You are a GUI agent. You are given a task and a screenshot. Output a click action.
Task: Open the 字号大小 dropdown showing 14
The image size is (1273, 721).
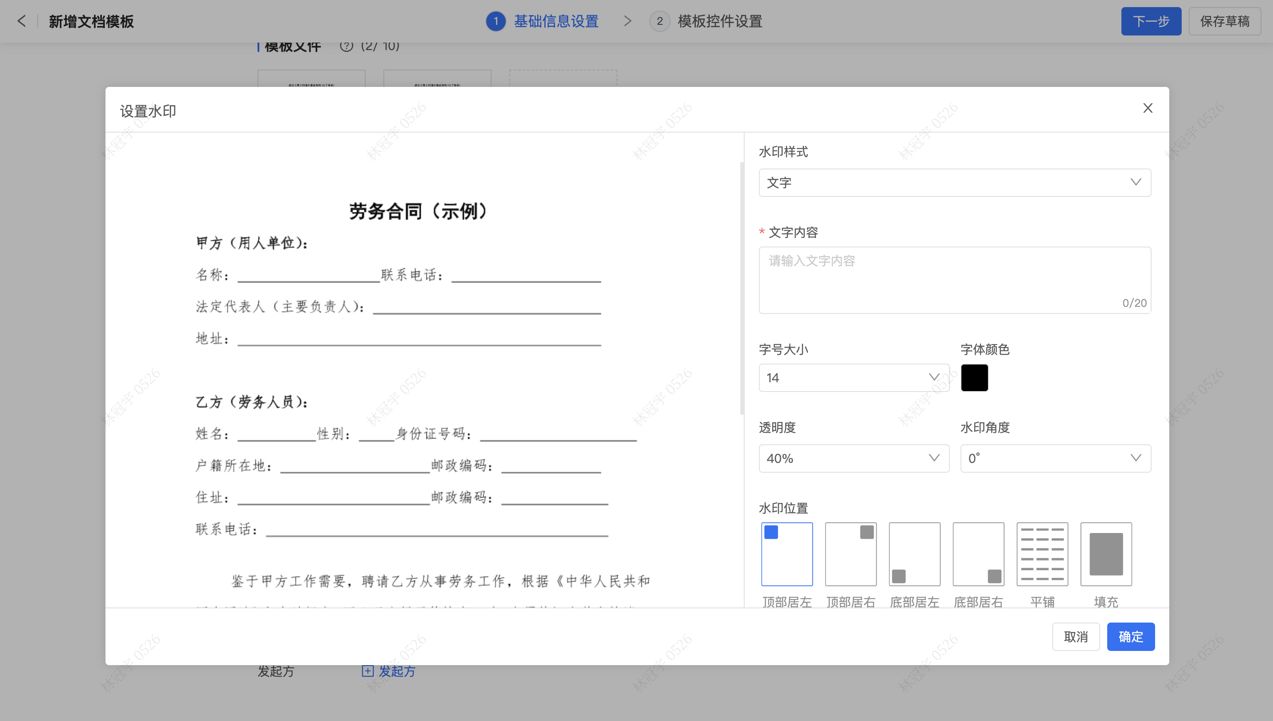point(854,378)
